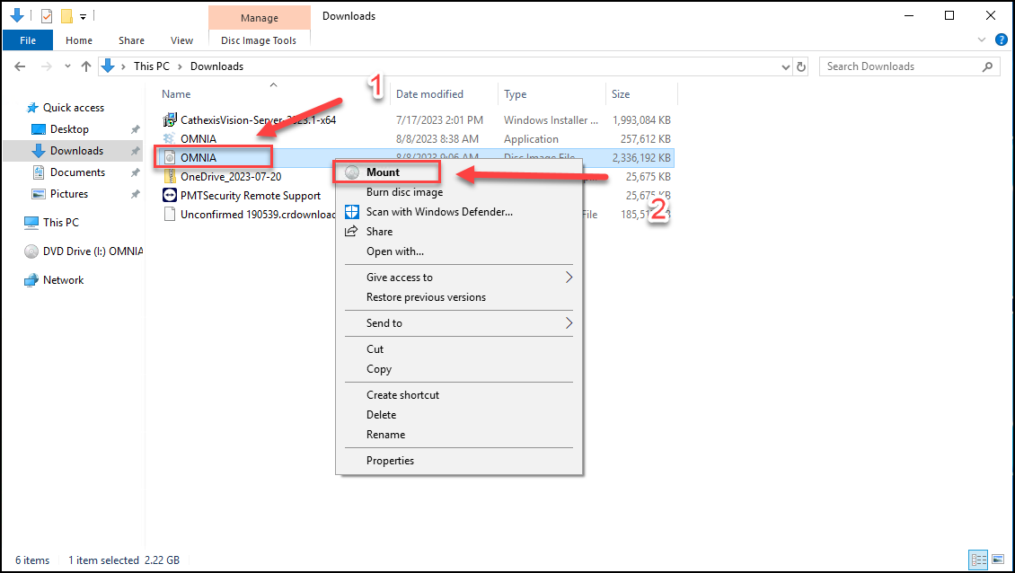Select Network in the navigation pane

64,279
